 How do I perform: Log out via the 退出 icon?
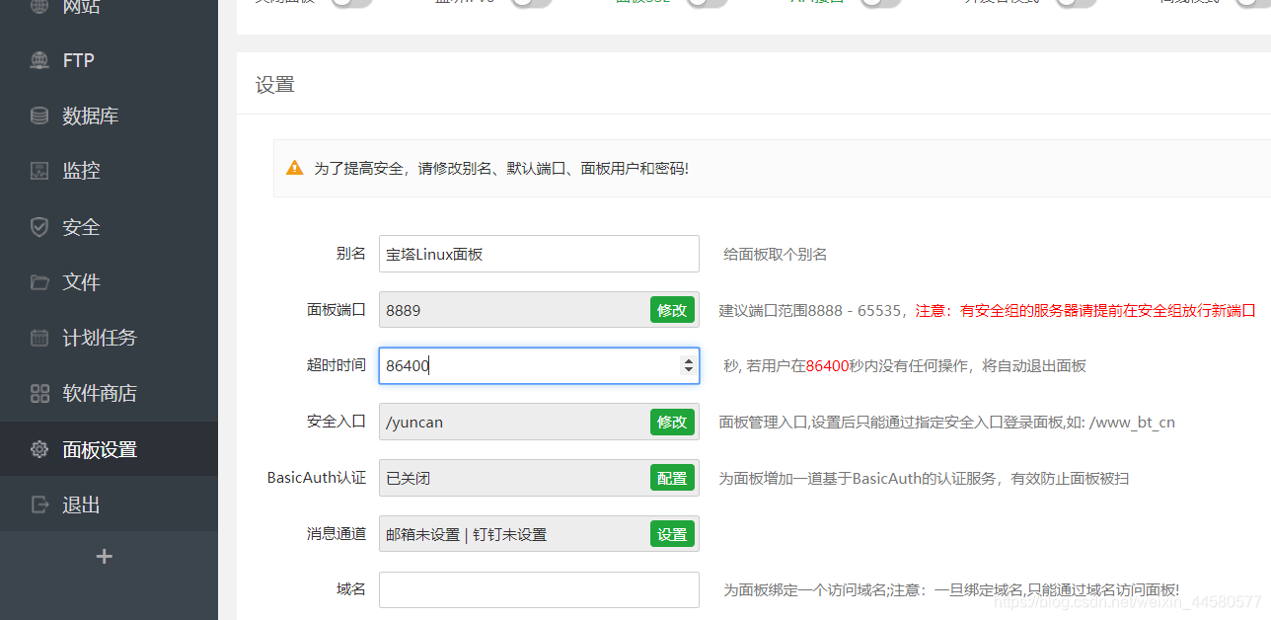[x=39, y=504]
